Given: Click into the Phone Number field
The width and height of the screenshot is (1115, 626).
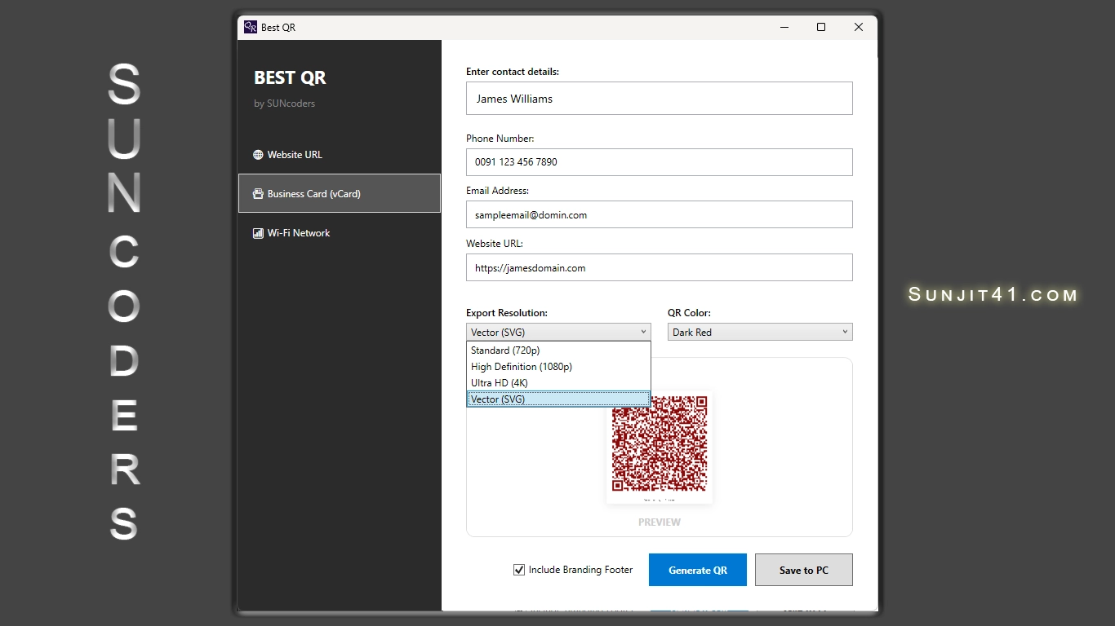Looking at the screenshot, I should tap(660, 161).
